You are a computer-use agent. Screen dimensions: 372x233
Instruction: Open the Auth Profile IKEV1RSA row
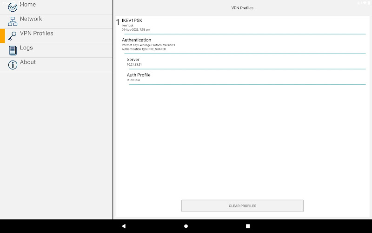click(x=246, y=77)
